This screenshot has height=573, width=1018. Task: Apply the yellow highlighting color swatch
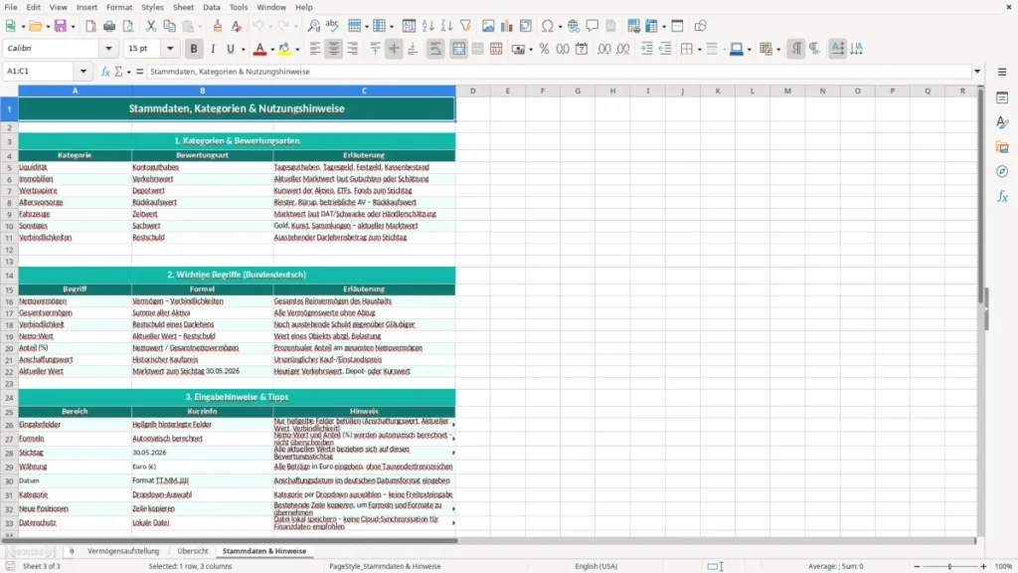coord(284,49)
